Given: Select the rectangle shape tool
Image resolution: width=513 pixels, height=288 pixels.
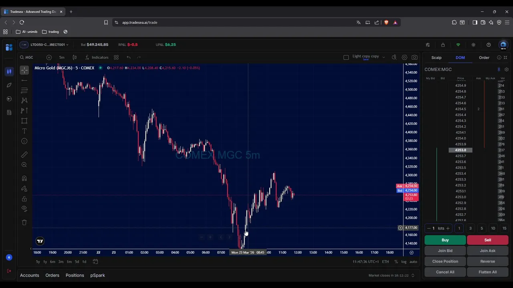Looking at the screenshot, I should coord(24,121).
